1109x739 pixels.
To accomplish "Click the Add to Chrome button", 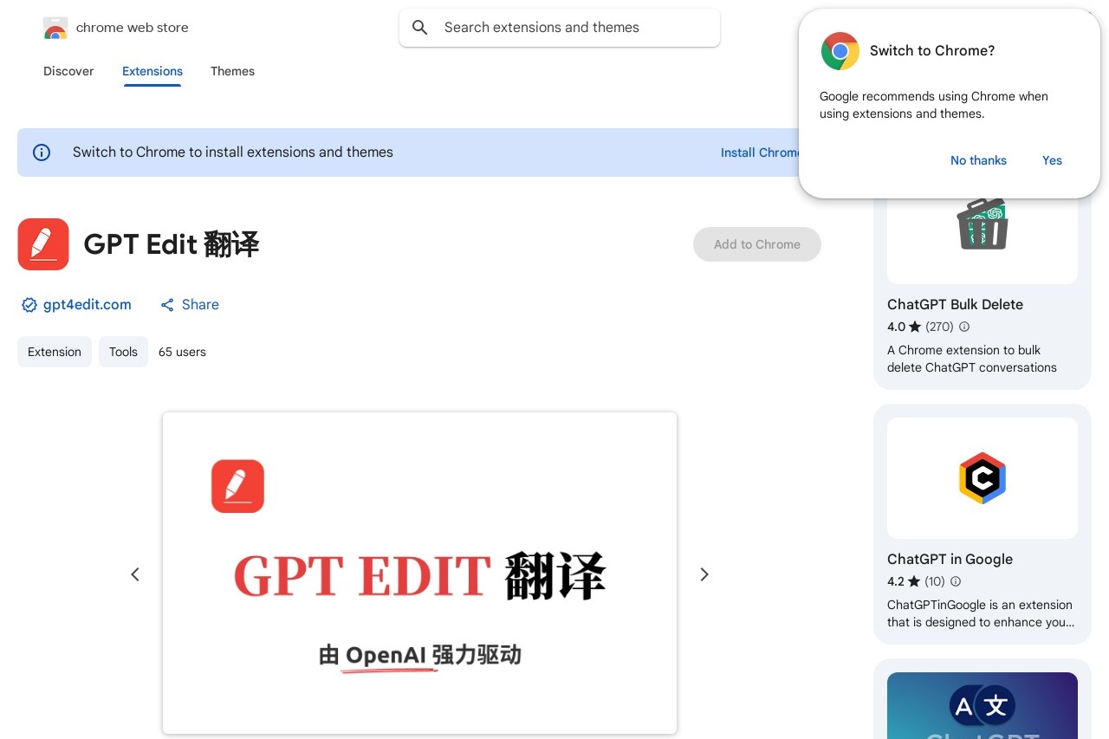I will [x=757, y=244].
